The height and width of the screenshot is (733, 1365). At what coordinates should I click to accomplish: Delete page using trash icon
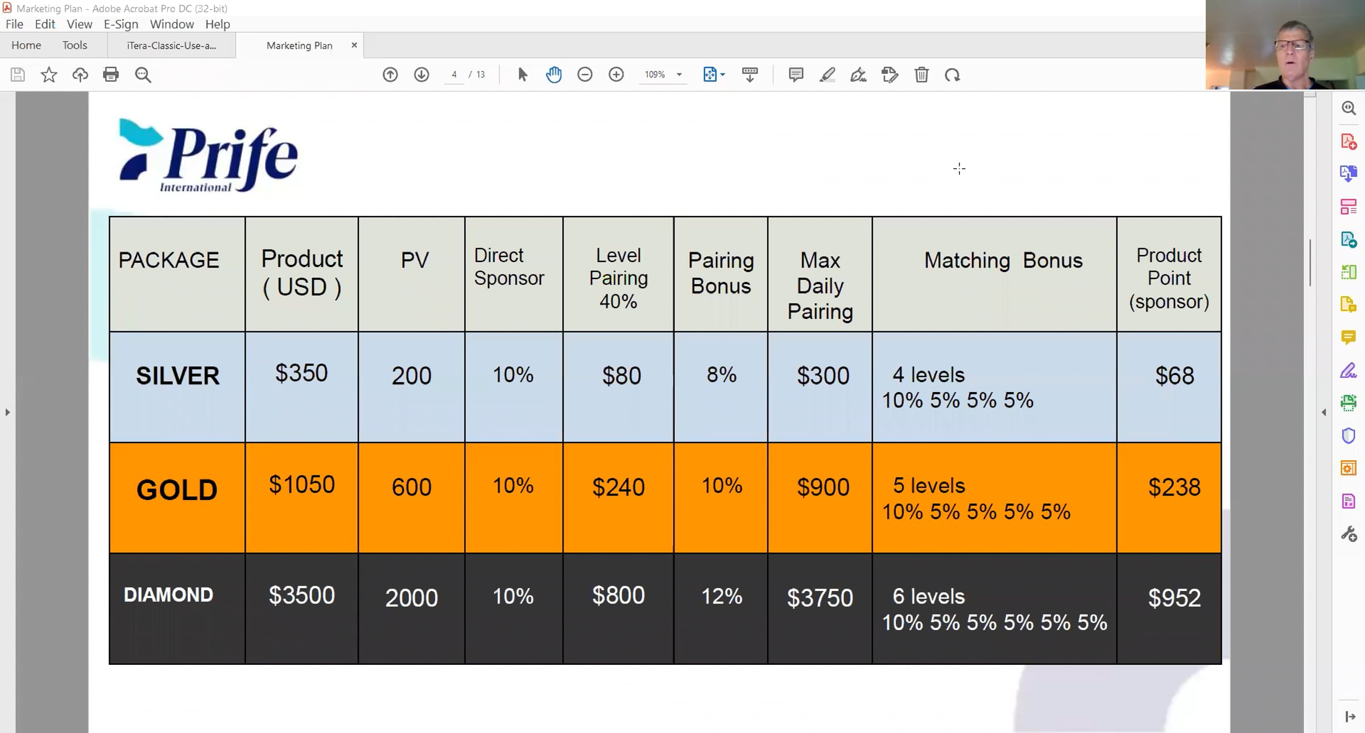point(921,74)
